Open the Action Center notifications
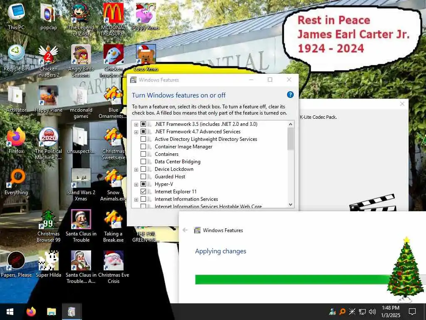 click(412, 312)
